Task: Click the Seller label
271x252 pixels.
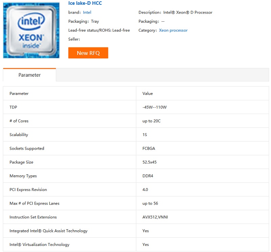Action: (74, 39)
